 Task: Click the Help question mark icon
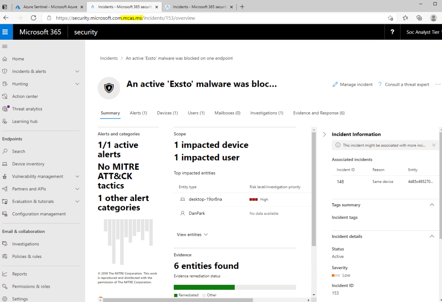pyautogui.click(x=392, y=32)
